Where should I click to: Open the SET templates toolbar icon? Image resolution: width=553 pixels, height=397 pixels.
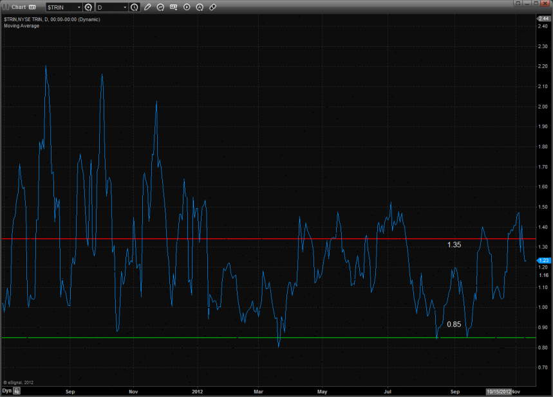[174, 7]
